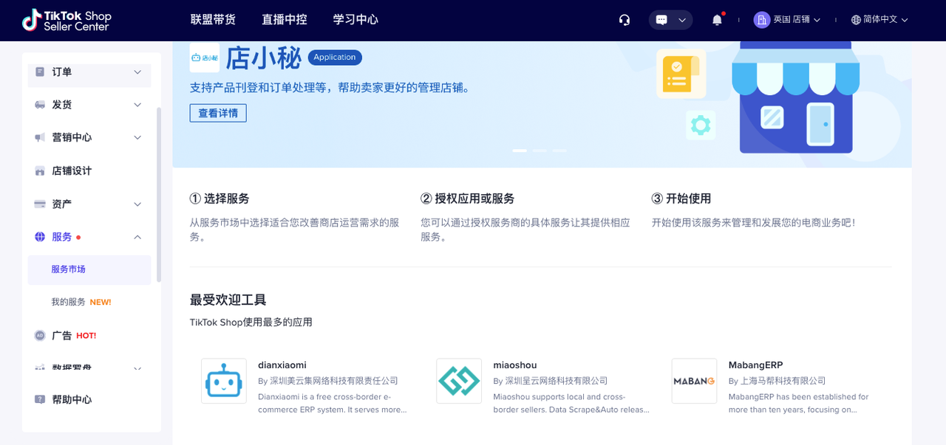Expand the 数据罗盘 menu chevron

click(x=137, y=368)
